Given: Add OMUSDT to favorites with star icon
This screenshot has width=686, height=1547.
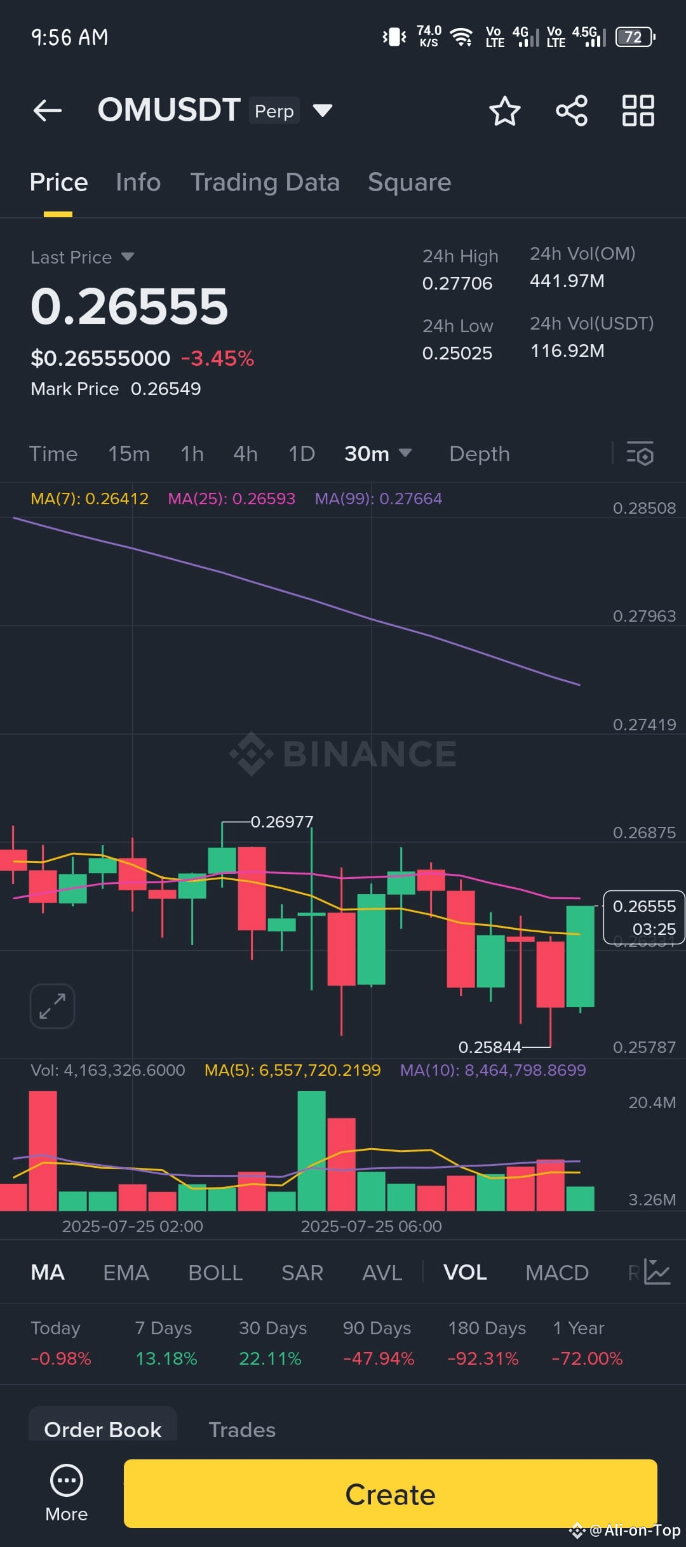Looking at the screenshot, I should pyautogui.click(x=505, y=110).
